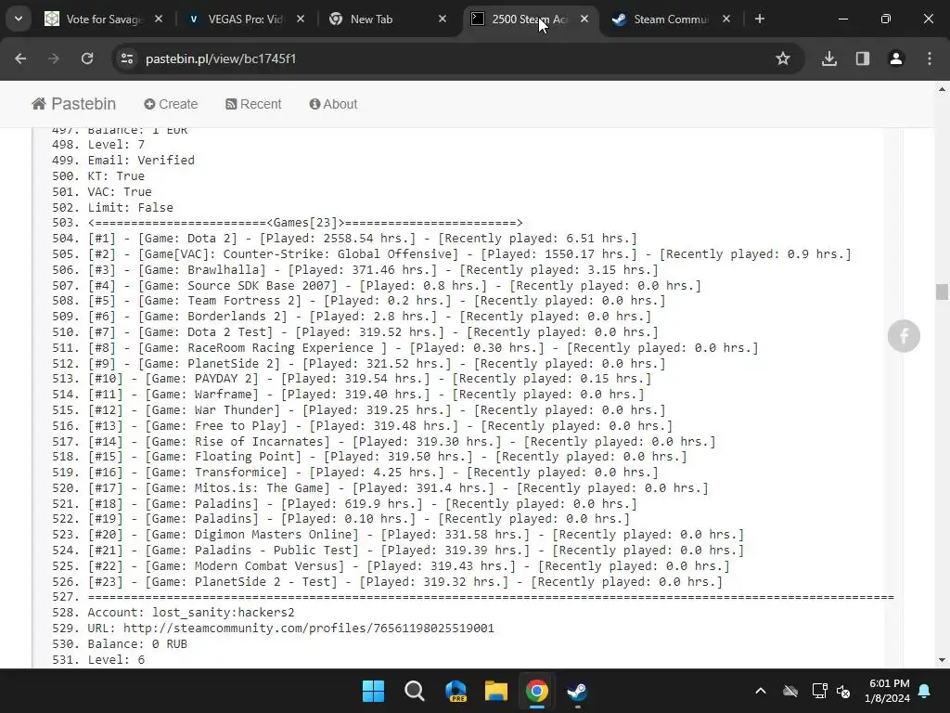Go forward to the next page
950x713 pixels.
(54, 58)
